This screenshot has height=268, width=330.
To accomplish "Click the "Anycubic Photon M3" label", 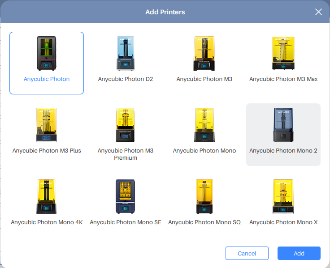I will (x=204, y=79).
